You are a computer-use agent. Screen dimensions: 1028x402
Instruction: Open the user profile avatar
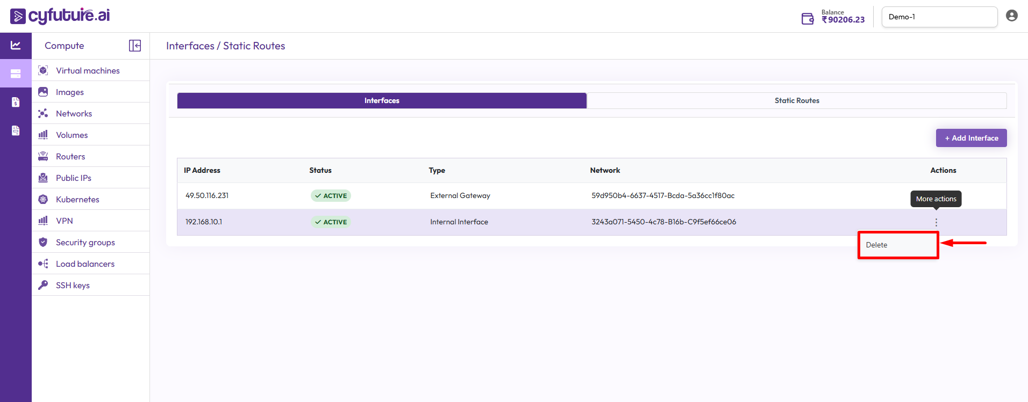(x=1011, y=16)
